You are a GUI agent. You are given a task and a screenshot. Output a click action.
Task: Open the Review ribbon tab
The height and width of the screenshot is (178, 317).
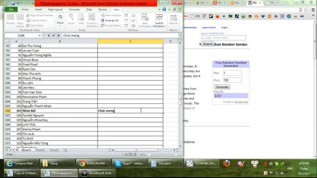(103, 9)
